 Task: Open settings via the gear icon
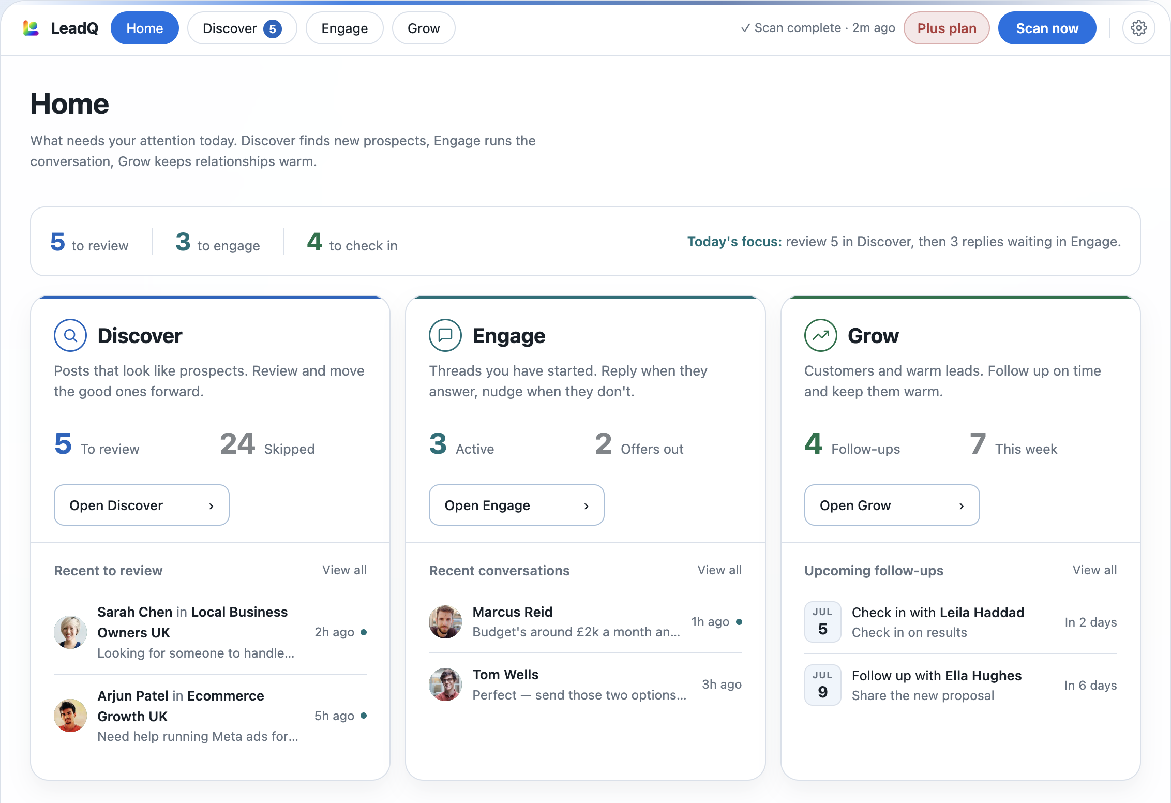click(x=1138, y=28)
